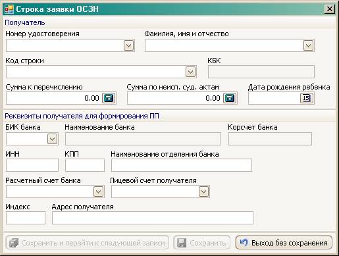
Task: Click Выход без сохранения button
Action: pos(284,243)
